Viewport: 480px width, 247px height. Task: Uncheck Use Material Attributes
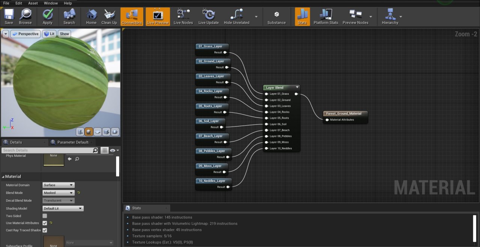(x=45, y=223)
